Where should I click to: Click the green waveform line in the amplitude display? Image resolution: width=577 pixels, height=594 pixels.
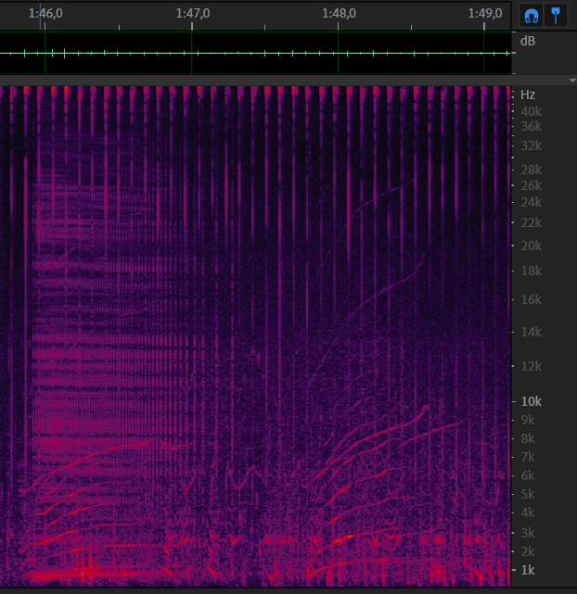pos(255,54)
